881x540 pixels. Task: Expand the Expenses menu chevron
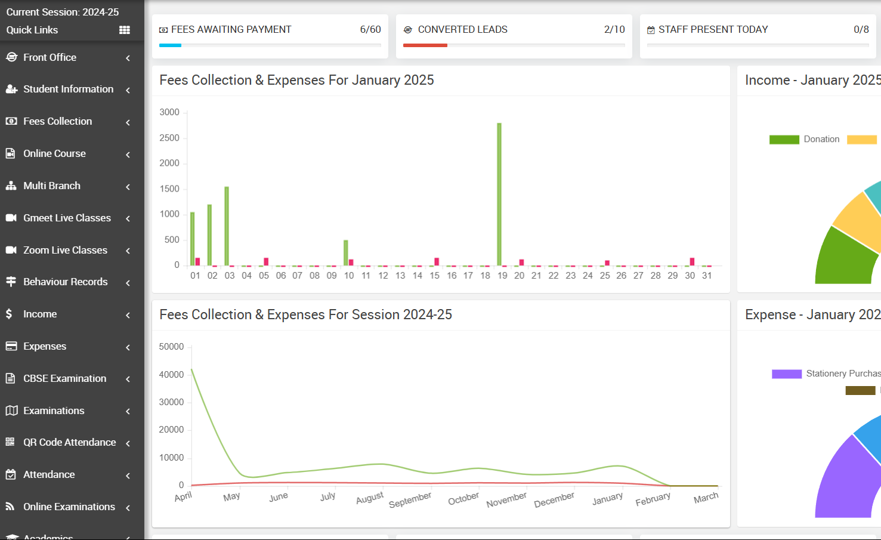pyautogui.click(x=128, y=347)
